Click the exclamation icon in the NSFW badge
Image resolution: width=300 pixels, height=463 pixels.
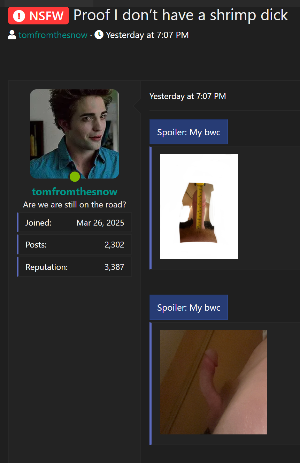click(x=19, y=16)
